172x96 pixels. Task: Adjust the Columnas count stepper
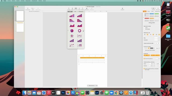[159, 40]
